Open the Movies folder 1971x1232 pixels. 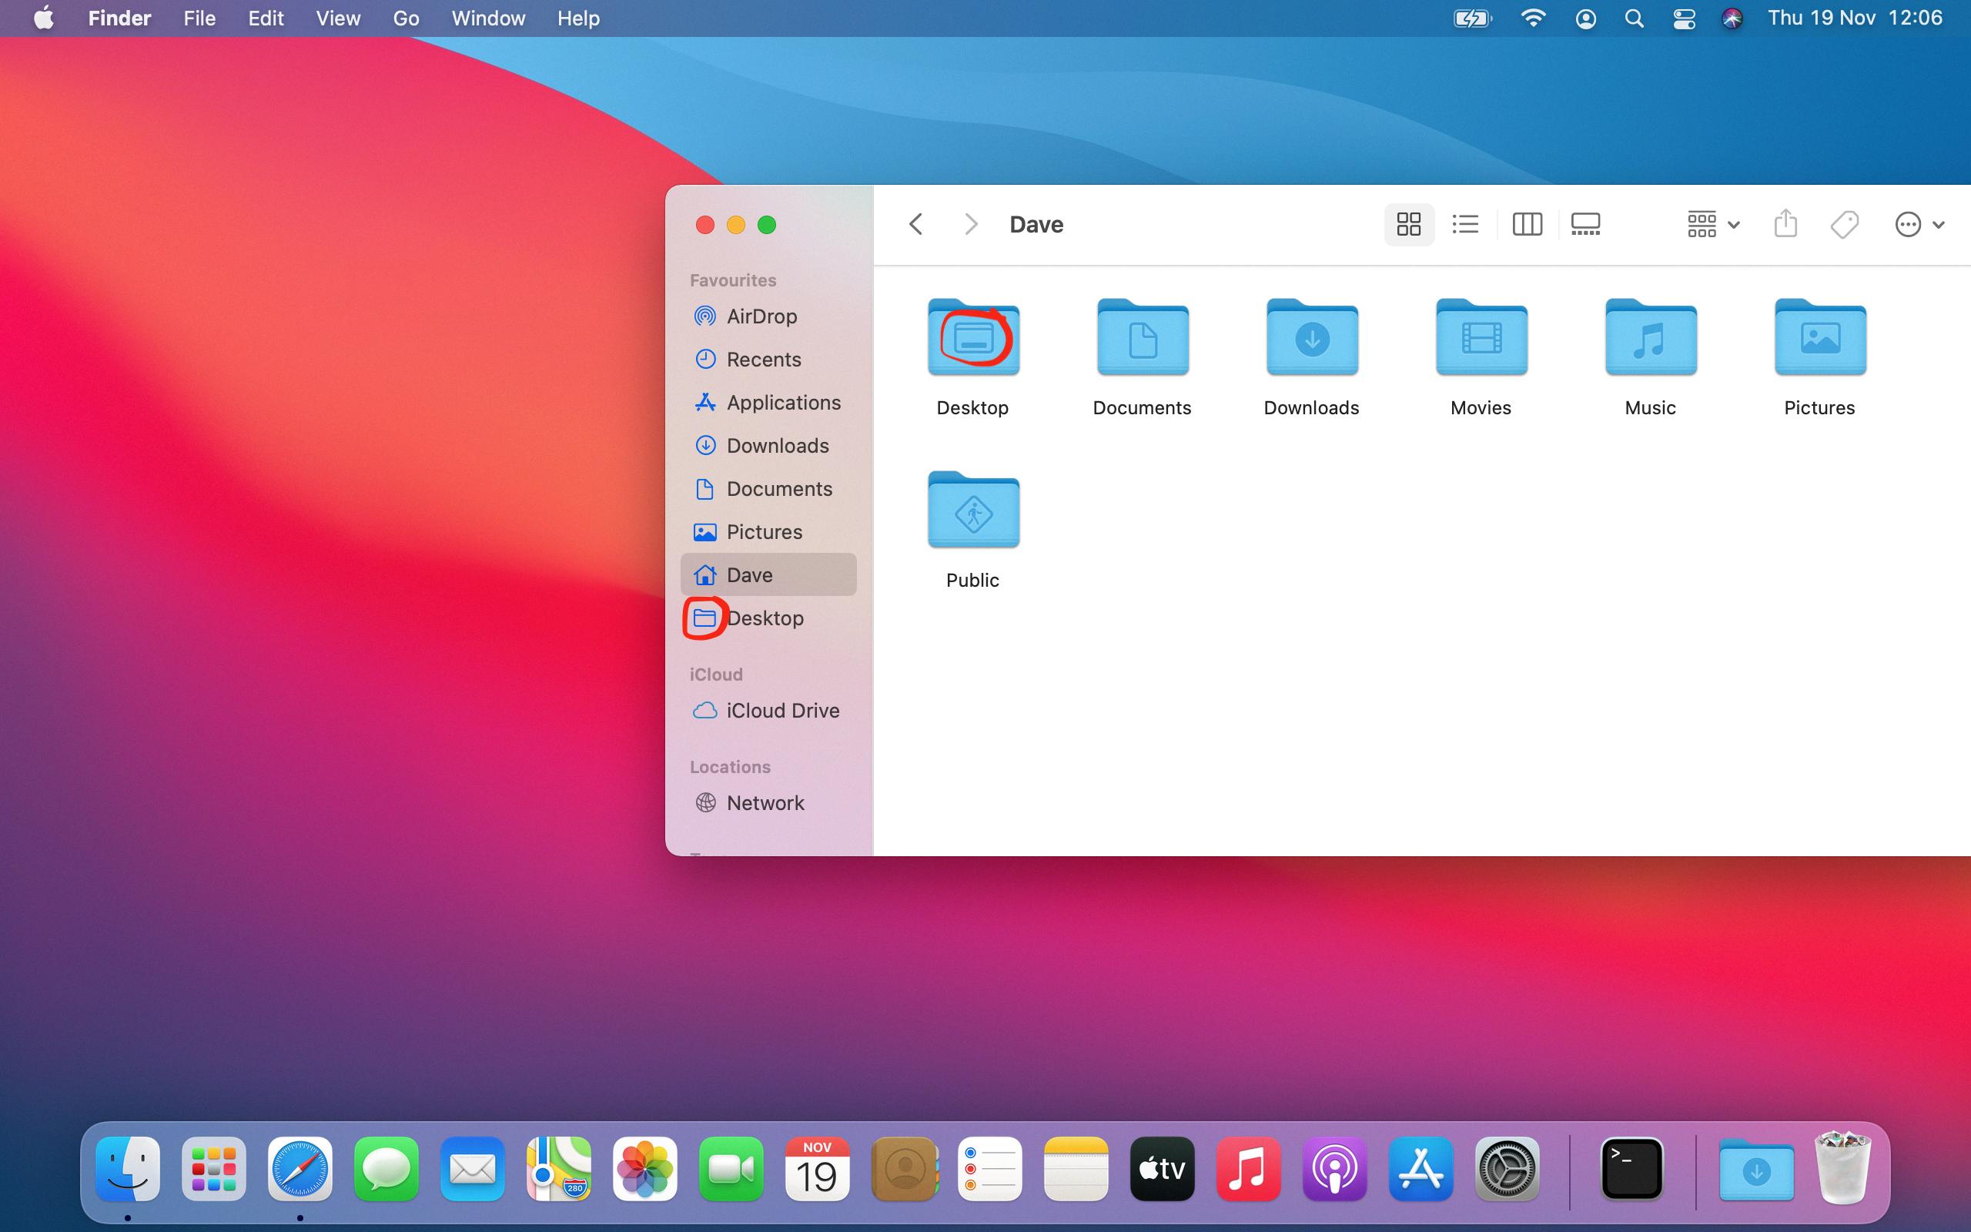click(x=1481, y=337)
